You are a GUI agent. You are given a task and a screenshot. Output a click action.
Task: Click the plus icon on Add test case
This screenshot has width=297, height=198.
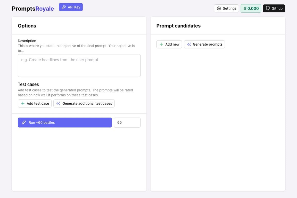23,103
